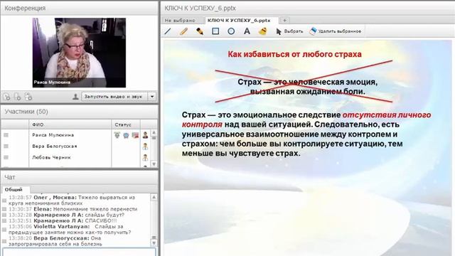The height and width of the screenshot is (256, 455).
Task: Click the Выбрать selection arrow tool
Action: tap(289, 31)
